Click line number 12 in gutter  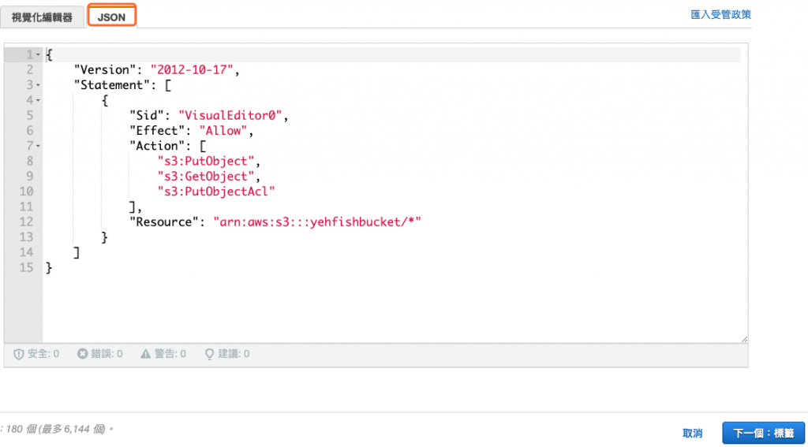[27, 222]
